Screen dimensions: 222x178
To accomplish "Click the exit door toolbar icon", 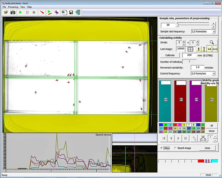I will [x=78, y=12].
